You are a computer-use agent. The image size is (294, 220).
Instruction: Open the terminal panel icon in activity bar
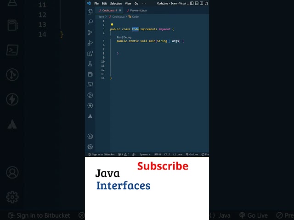(x=90, y=85)
